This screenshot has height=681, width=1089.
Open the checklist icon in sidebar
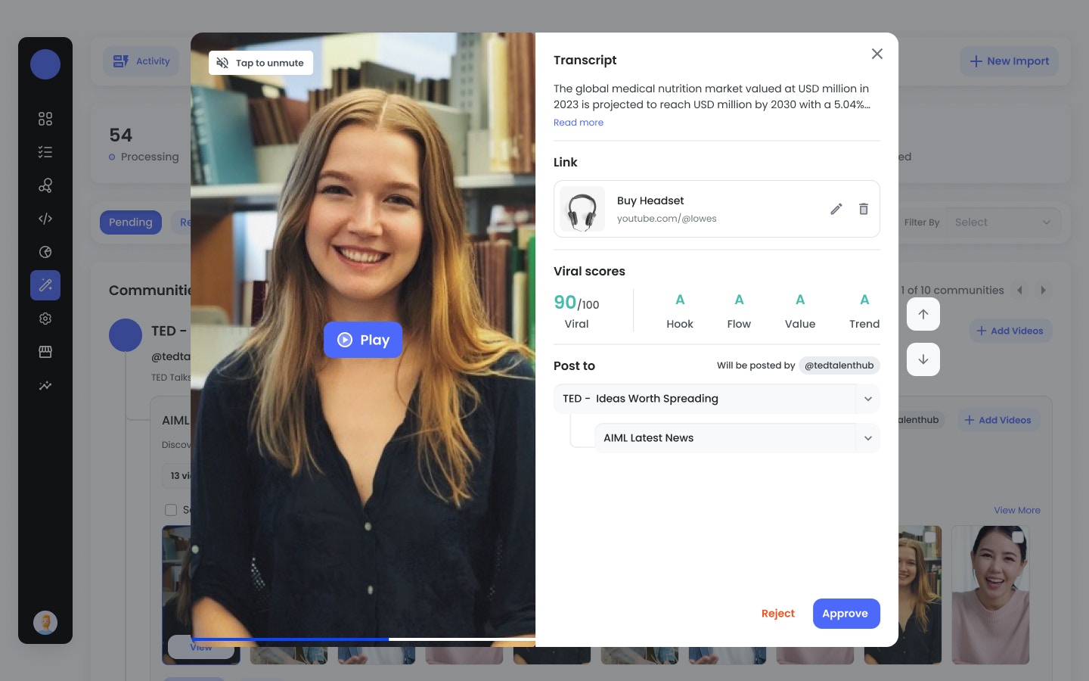pos(45,152)
